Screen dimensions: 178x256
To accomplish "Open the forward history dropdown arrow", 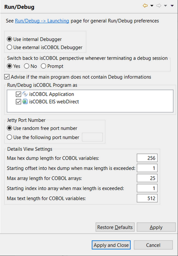I will (166, 6).
